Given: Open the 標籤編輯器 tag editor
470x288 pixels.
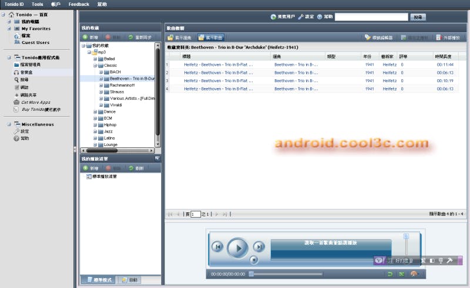Looking at the screenshot, I should pos(378,37).
